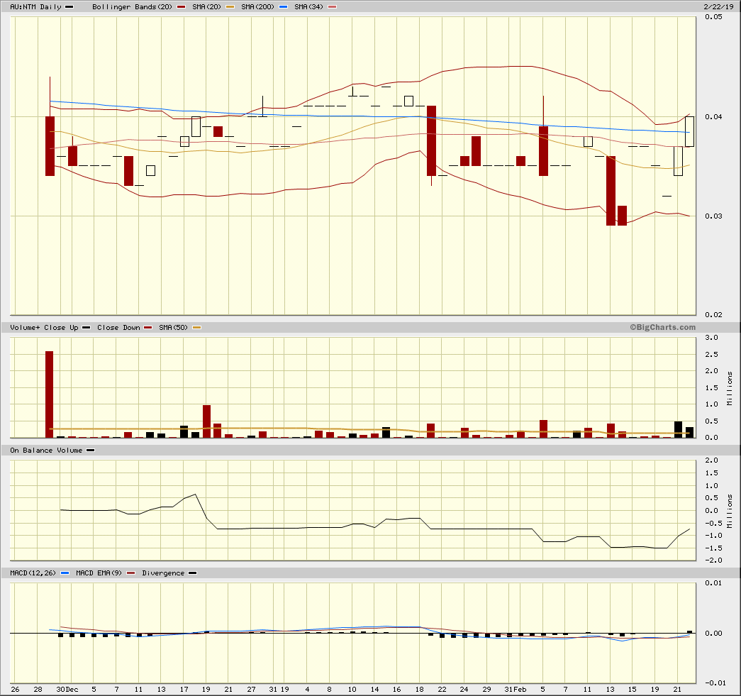Click the 3.0 volume axis label
Viewport: 741px width, 696px height.
711,337
